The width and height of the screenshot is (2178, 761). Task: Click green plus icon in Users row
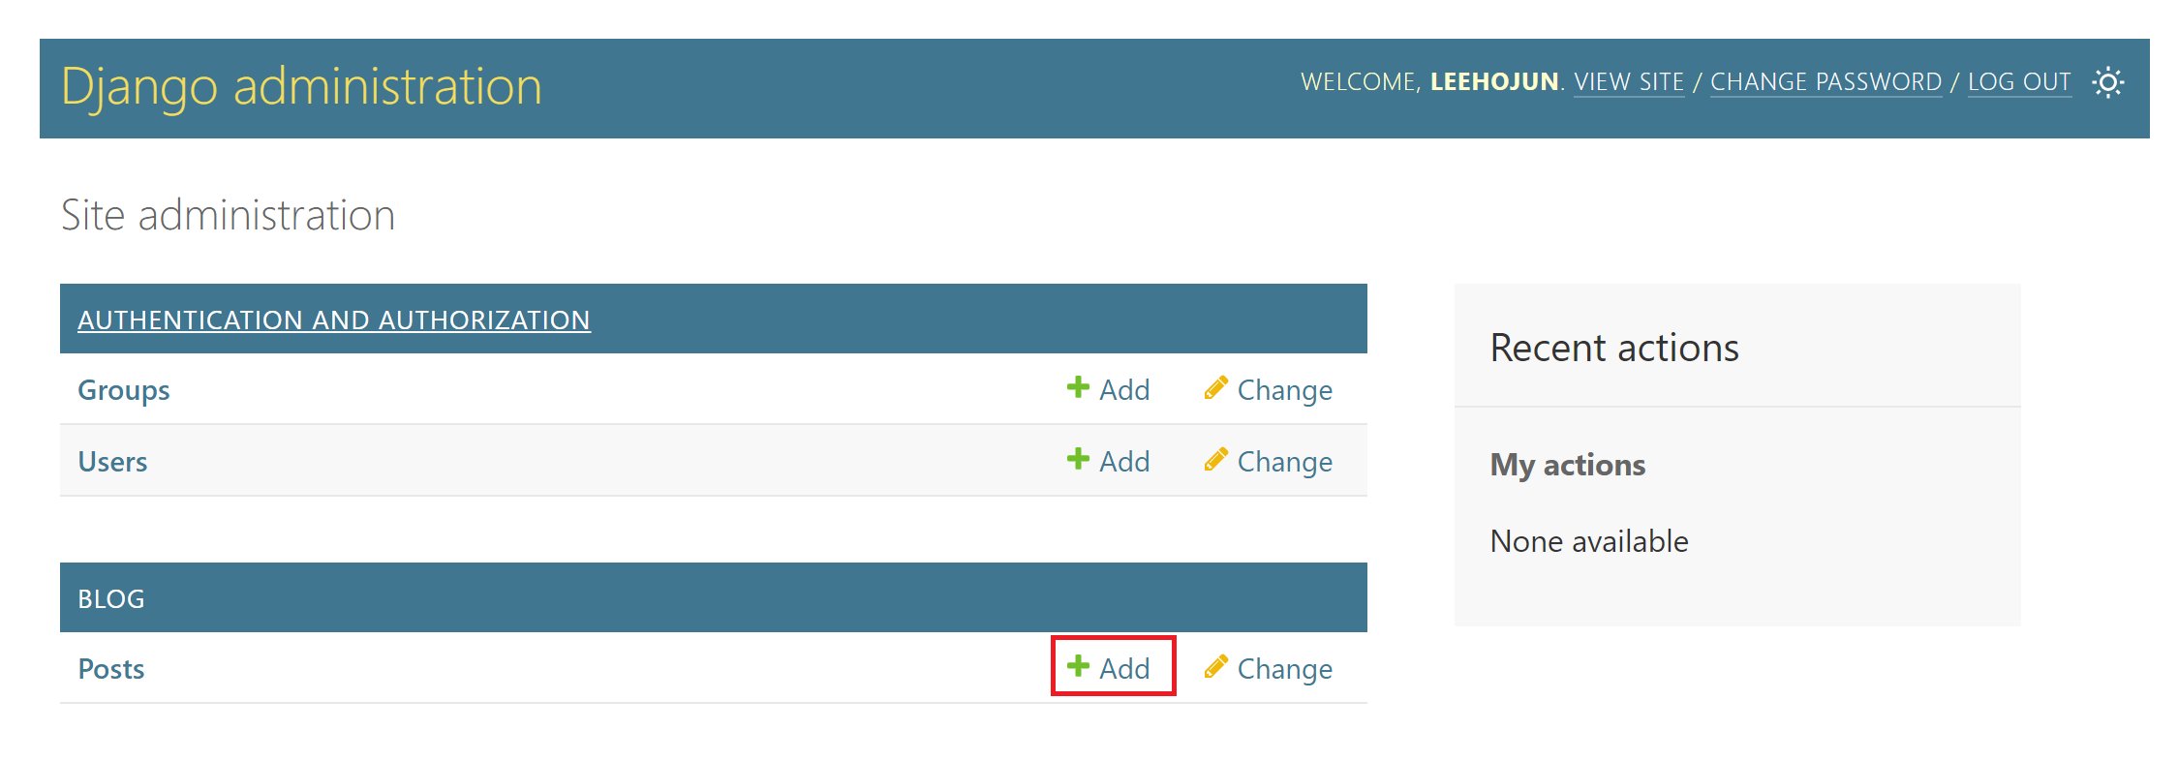1078,459
